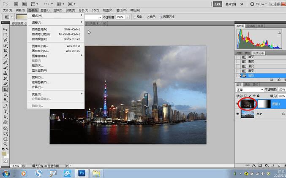Choose 应用图像(Y)... from the menu
Image resolution: width=286 pixels, height=178 pixels.
pyautogui.click(x=56, y=82)
